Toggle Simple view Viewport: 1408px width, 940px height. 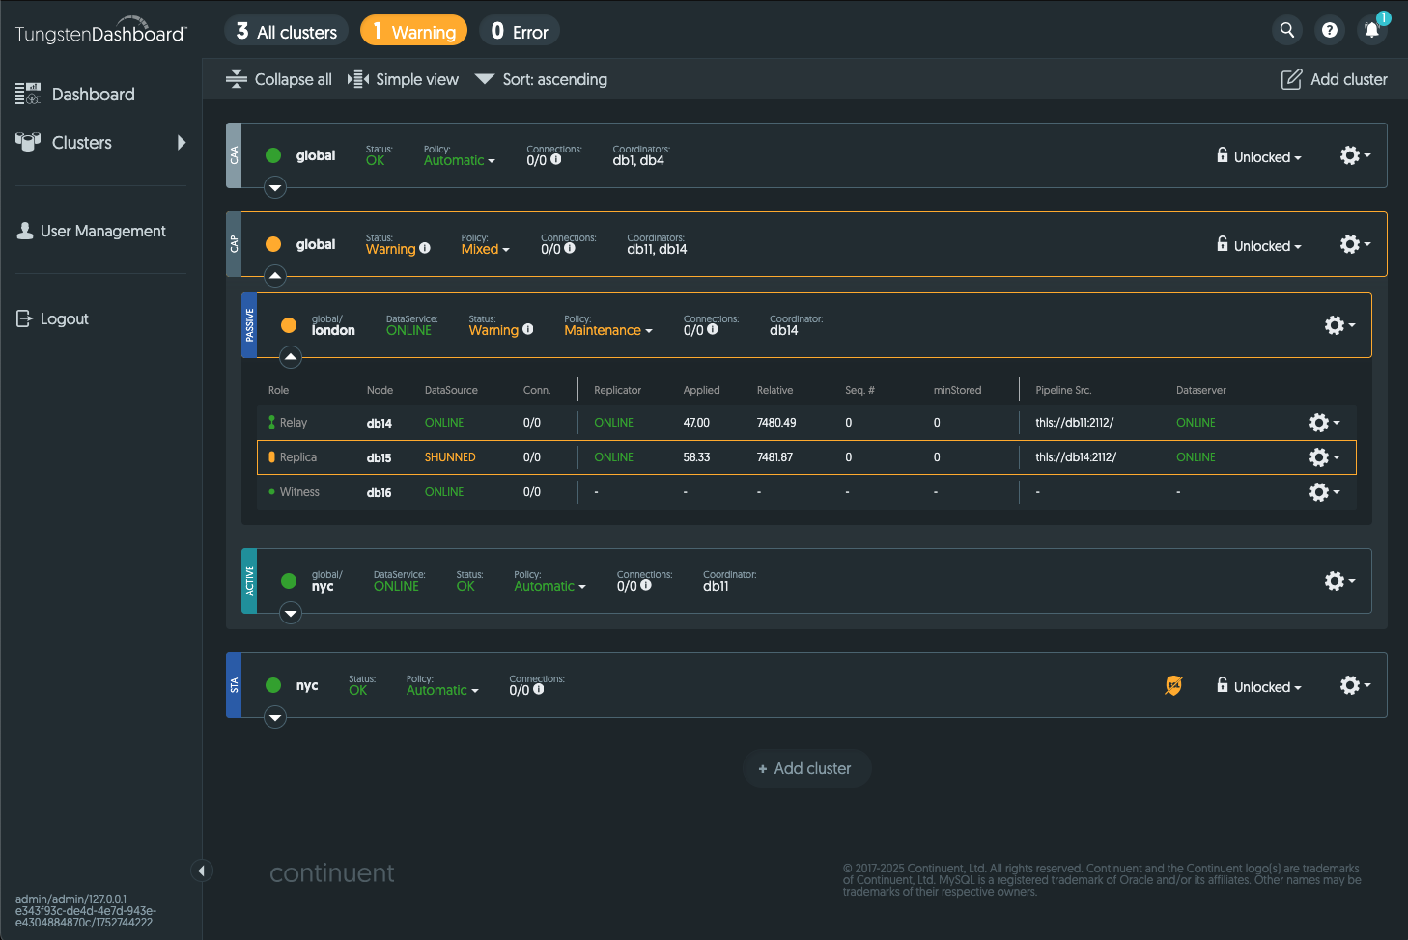point(403,79)
